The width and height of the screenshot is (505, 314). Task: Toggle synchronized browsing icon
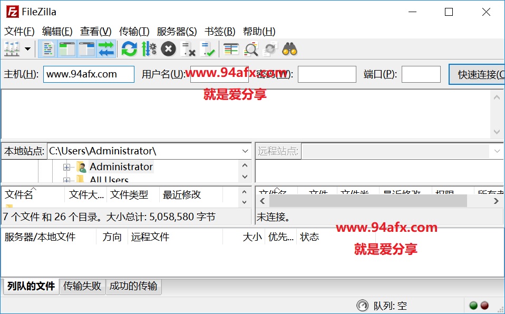270,50
